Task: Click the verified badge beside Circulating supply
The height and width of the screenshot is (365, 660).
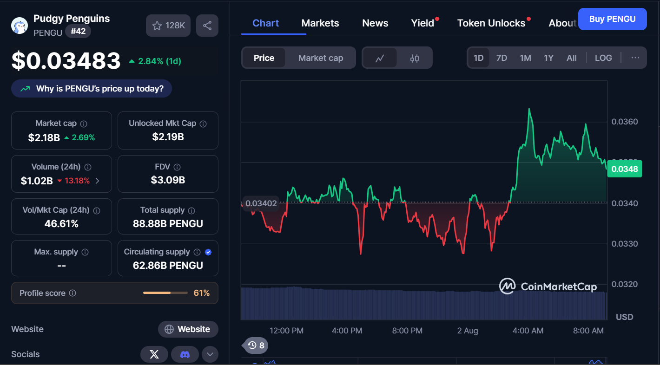Action: (208, 252)
